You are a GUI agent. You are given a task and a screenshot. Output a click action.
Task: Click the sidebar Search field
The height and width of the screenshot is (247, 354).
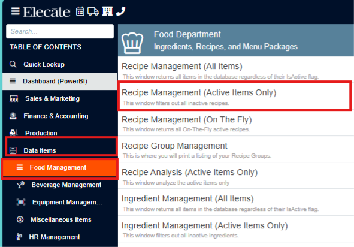60,31
